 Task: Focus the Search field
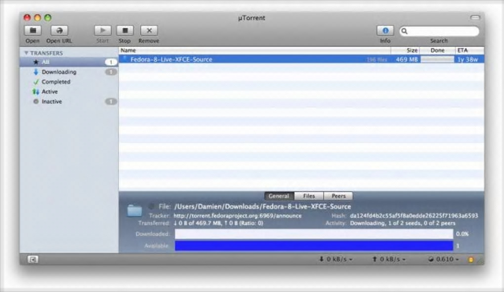(439, 31)
